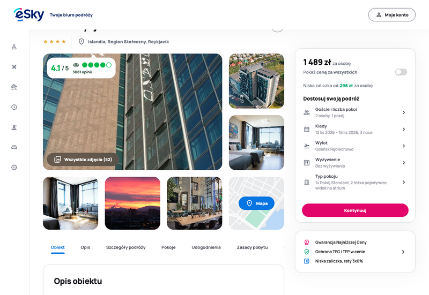Screen dimensions: 429x295
Task: Click the TripAdvisor owl rating icon
Action: [x=76, y=65]
